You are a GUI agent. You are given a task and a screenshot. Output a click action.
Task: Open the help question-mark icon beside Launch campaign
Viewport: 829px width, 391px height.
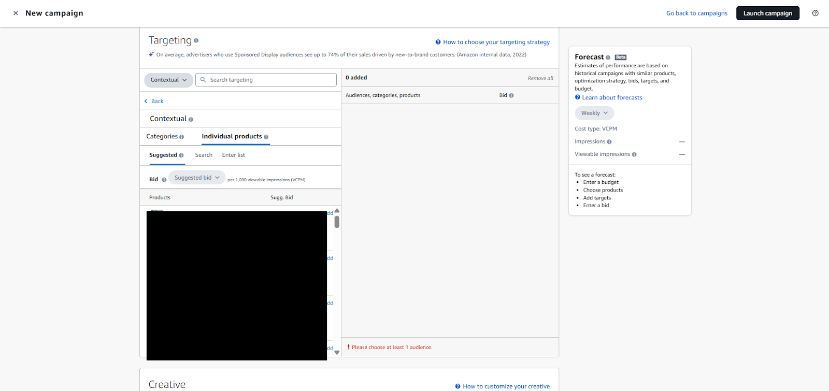pyautogui.click(x=816, y=13)
